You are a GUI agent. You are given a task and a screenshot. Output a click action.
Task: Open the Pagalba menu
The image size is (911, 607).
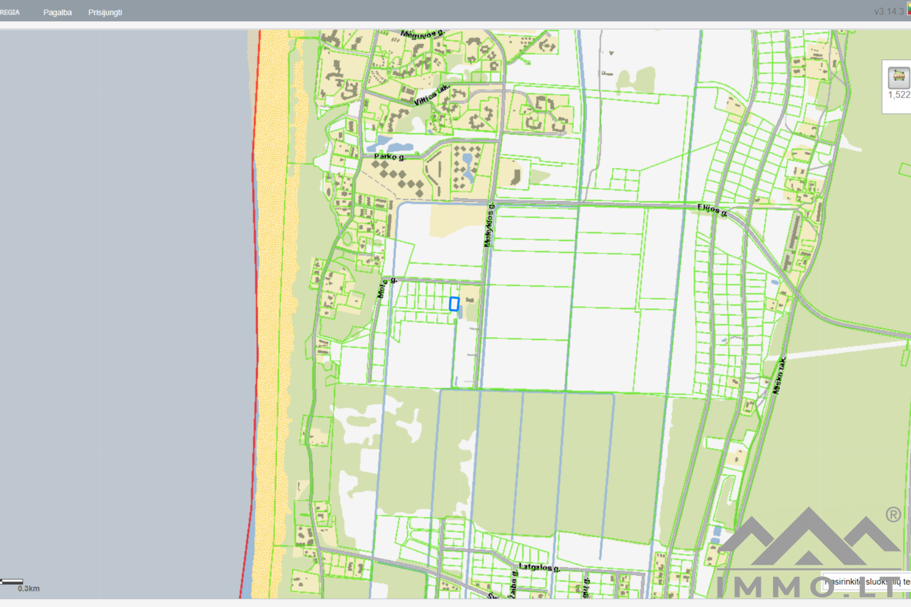coord(57,12)
